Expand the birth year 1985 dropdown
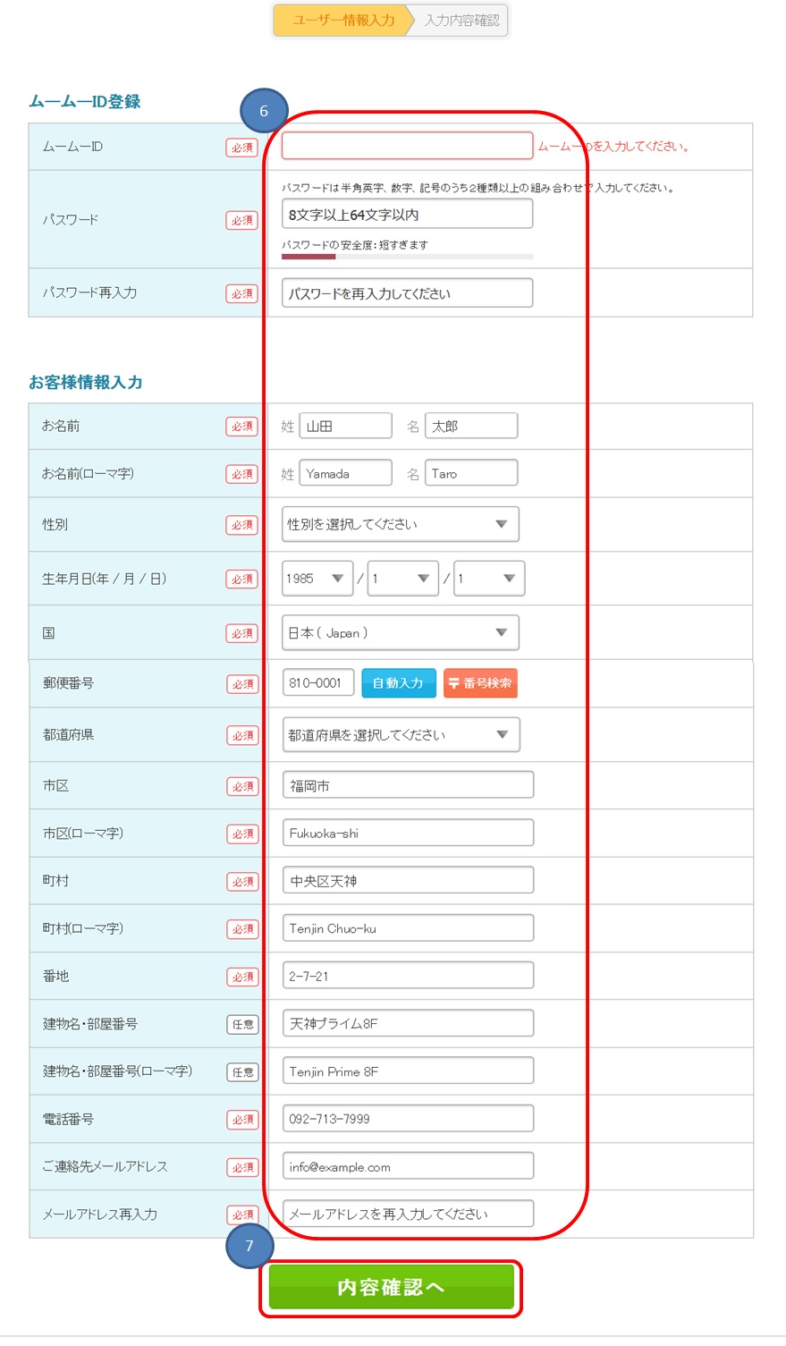This screenshot has width=786, height=1346. 317,579
